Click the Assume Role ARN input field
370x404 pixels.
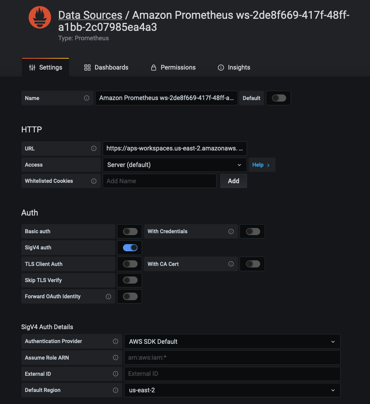(x=232, y=358)
